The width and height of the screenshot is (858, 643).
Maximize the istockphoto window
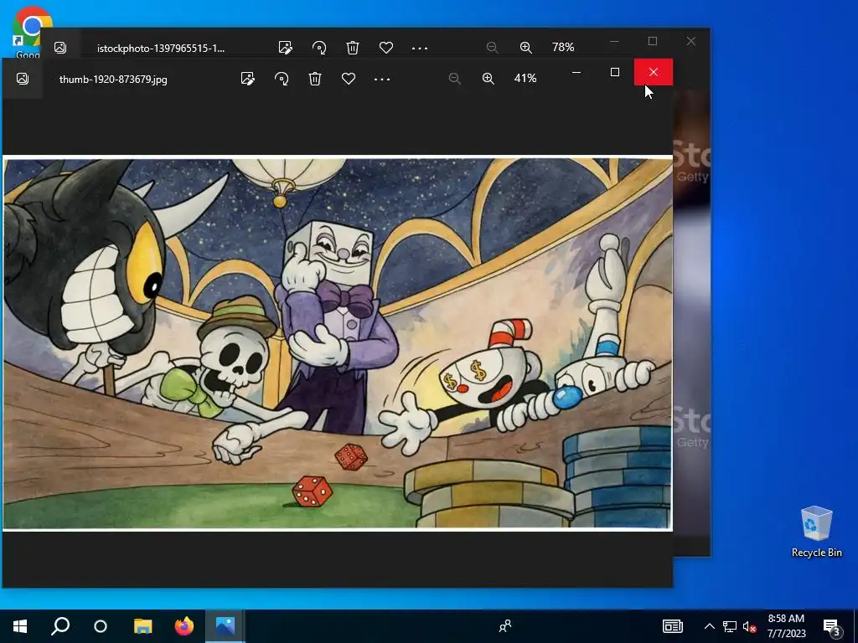(x=652, y=41)
